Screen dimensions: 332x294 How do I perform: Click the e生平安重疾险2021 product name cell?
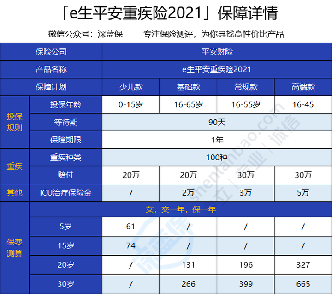(x=217, y=69)
